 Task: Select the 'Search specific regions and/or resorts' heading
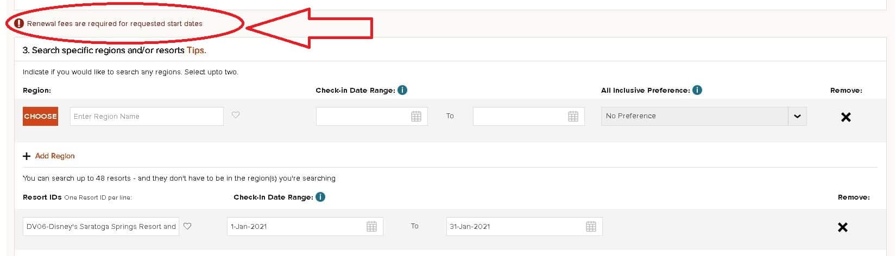[104, 50]
